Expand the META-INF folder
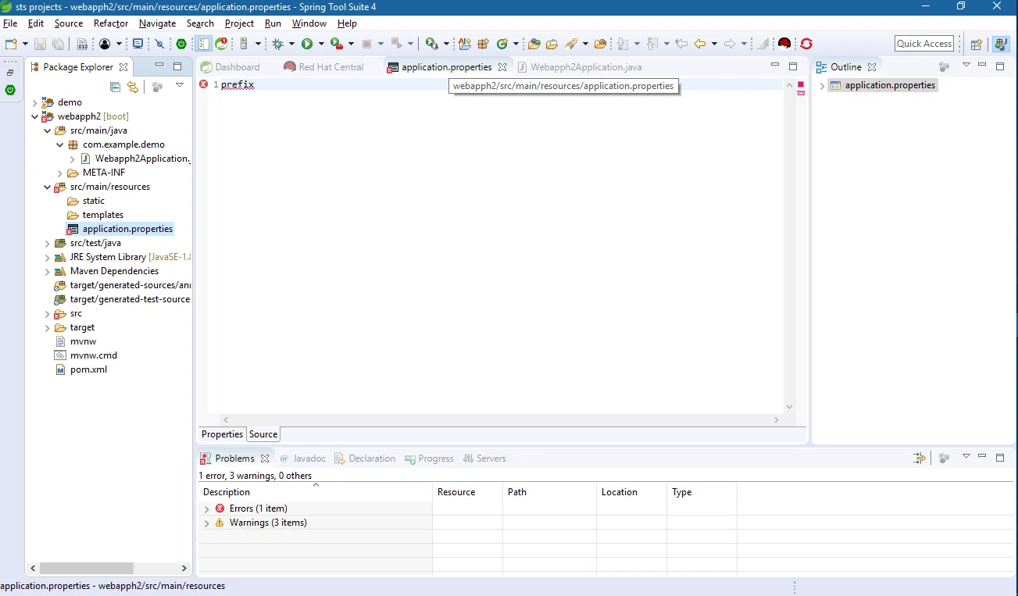This screenshot has width=1018, height=596. tap(59, 173)
